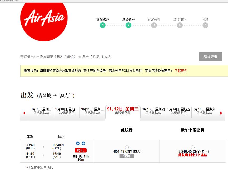This screenshot has height=173, width=228.
Task: Click the 促销 promo label
Action: [x=127, y=156]
